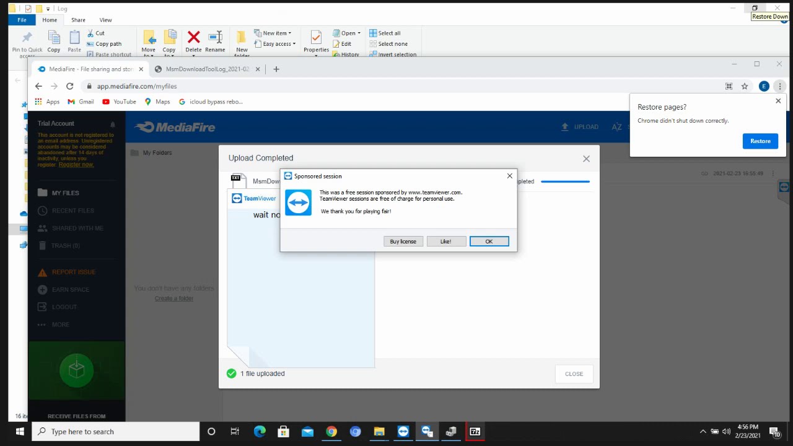Reload the MediaFire page

click(x=69, y=86)
